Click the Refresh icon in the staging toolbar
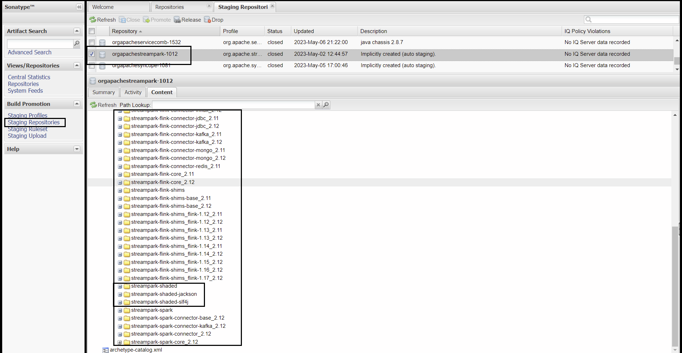Screen dimensions: 682x353 (x=93, y=20)
